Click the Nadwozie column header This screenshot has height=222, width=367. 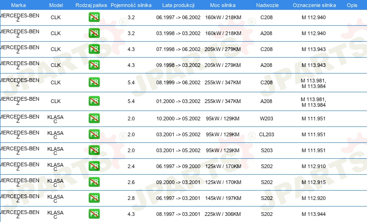click(268, 5)
